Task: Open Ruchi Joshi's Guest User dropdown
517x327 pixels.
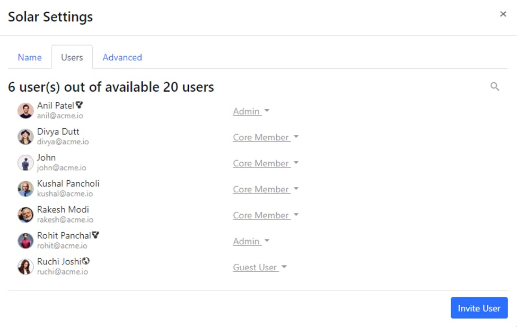Action: [260, 267]
